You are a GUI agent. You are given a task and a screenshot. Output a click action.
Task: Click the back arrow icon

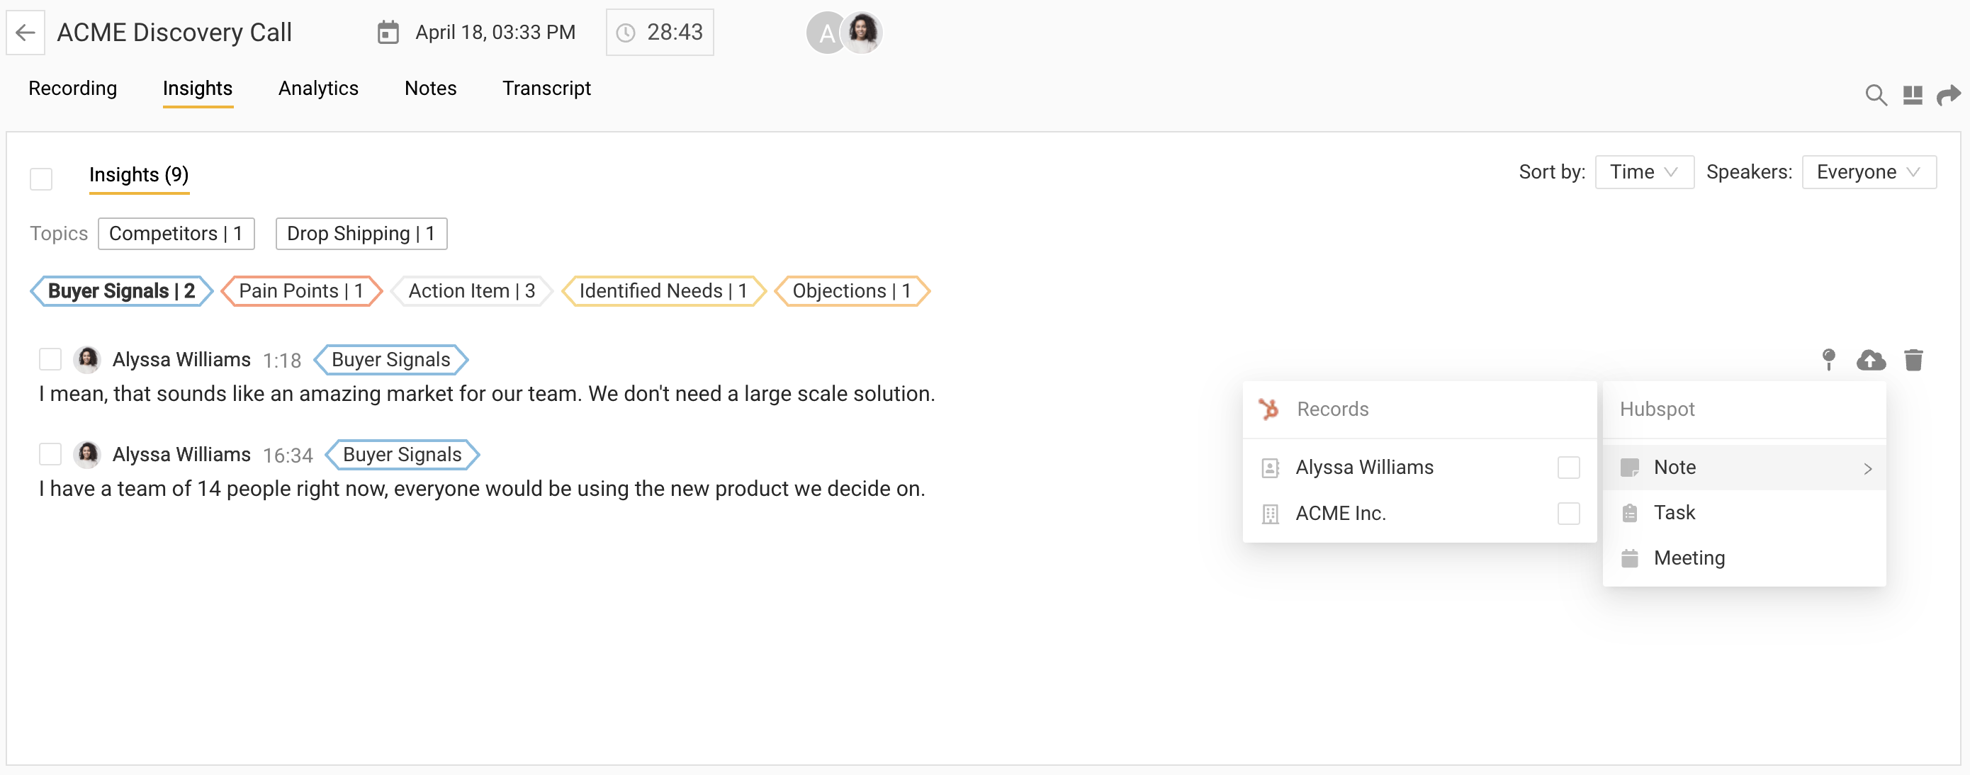pyautogui.click(x=26, y=32)
